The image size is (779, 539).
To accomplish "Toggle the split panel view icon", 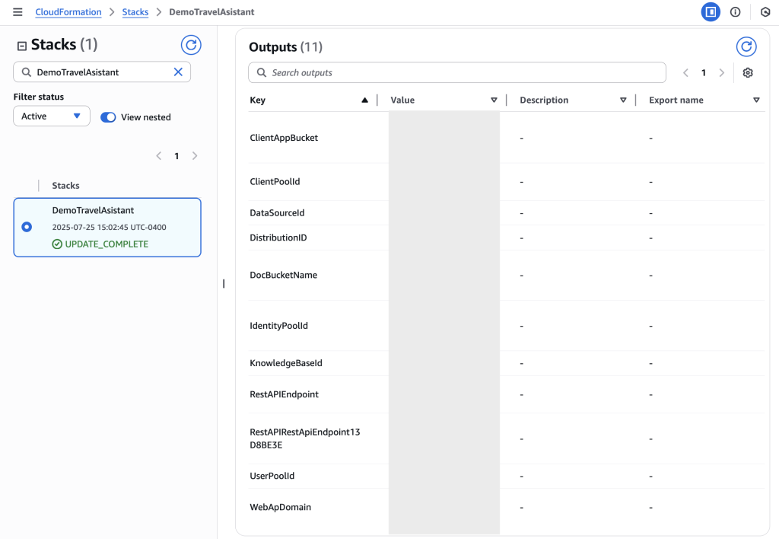I will (711, 12).
